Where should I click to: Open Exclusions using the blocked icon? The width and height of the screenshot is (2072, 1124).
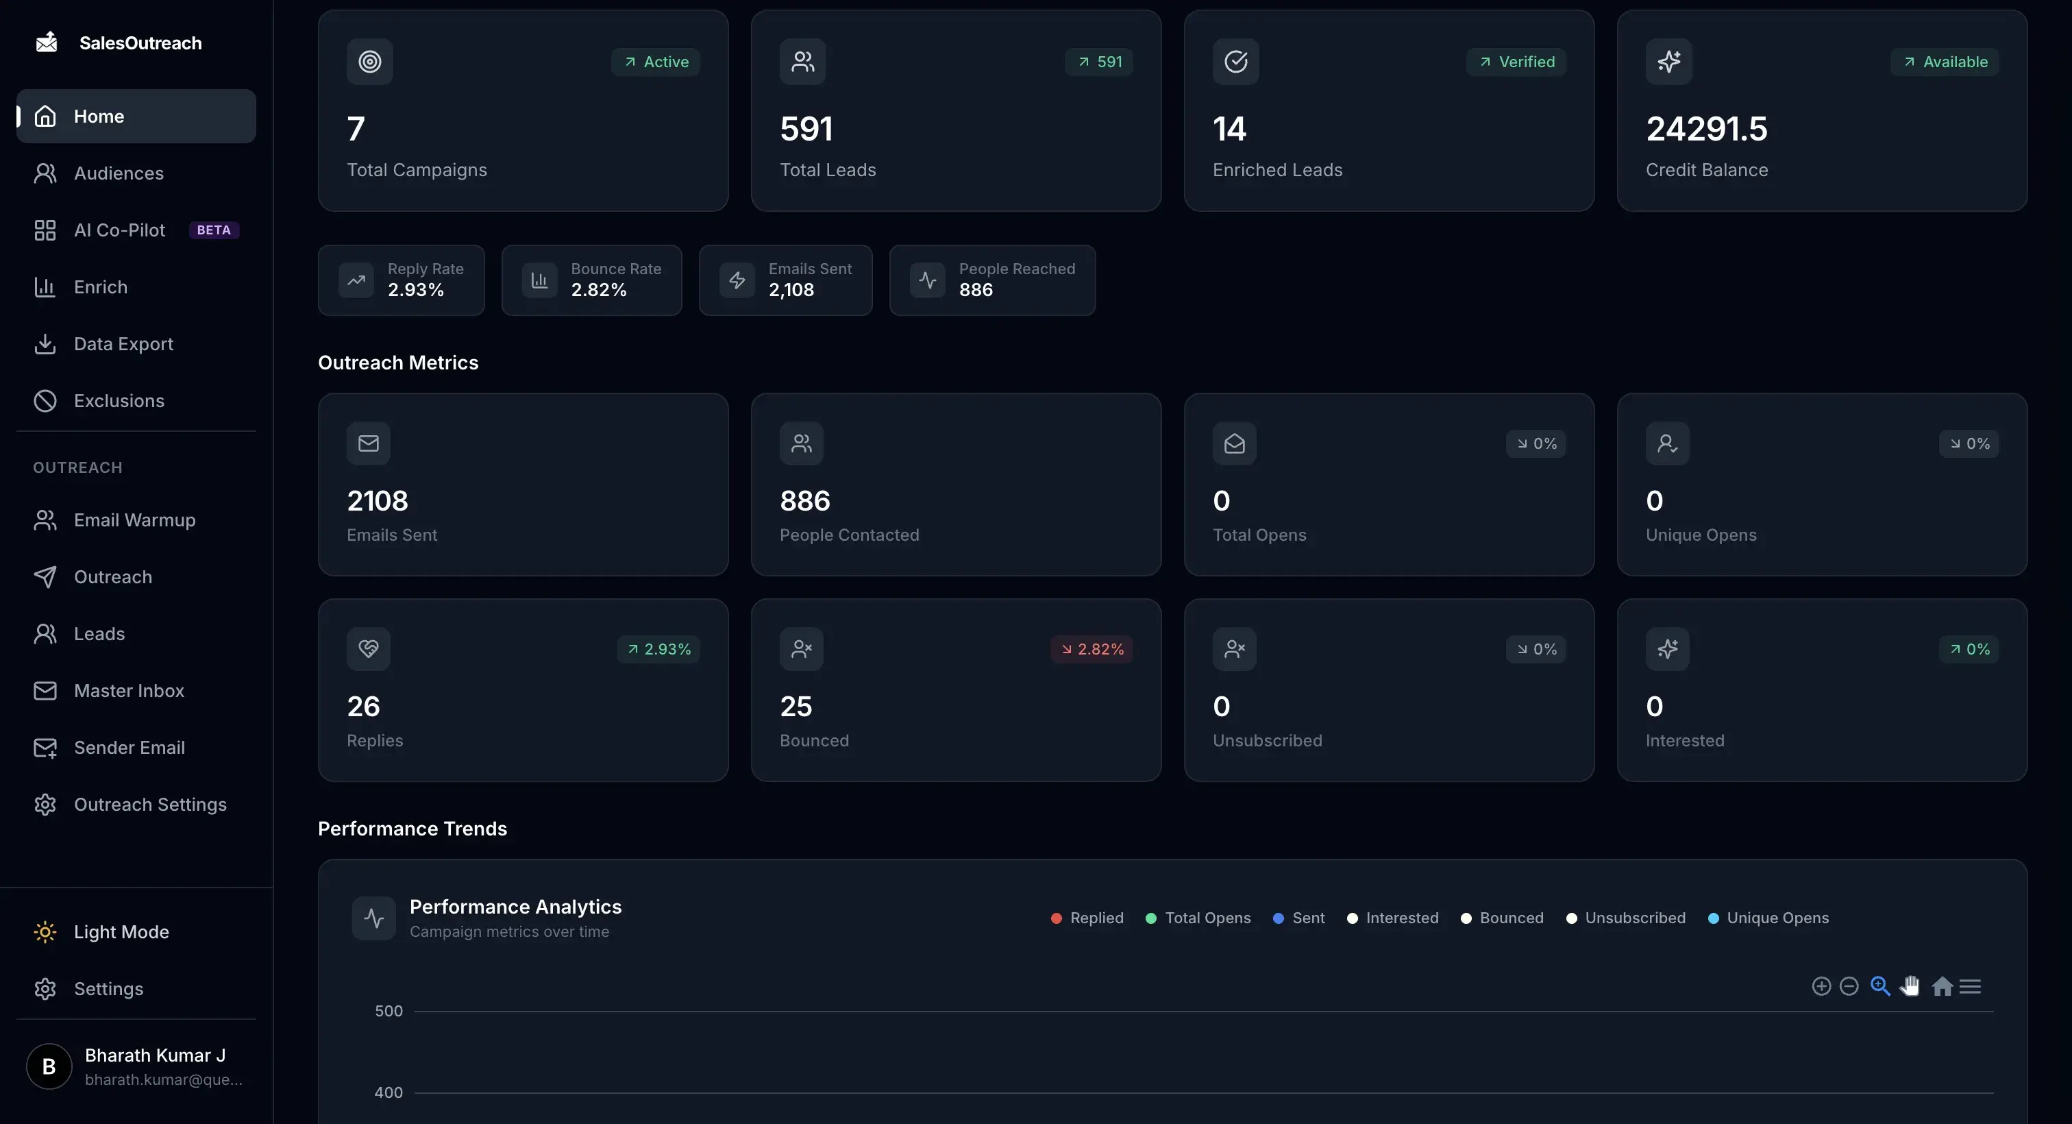pyautogui.click(x=45, y=401)
